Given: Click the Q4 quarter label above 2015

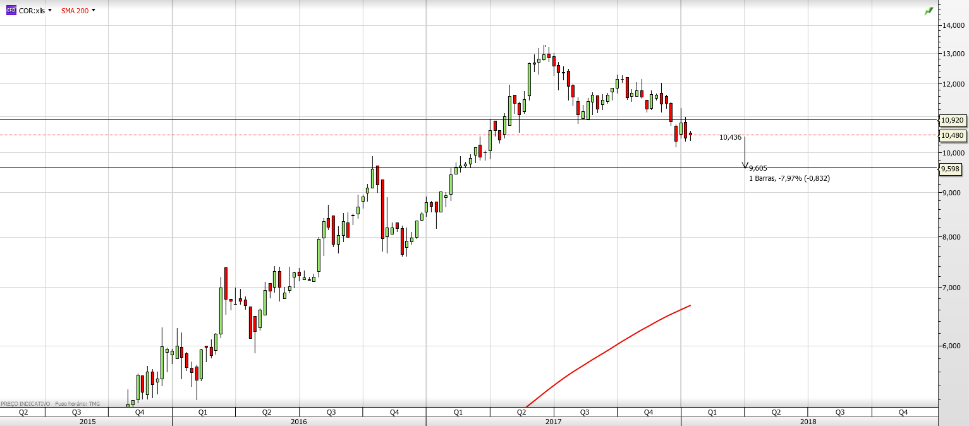Looking at the screenshot, I should pyautogui.click(x=140, y=412).
